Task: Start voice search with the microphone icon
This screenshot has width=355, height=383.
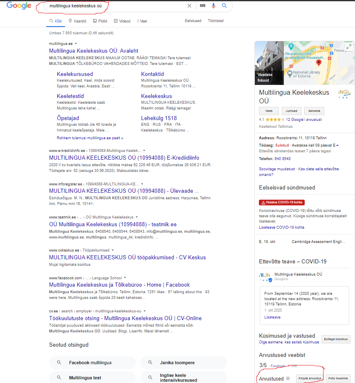Action: pos(213,6)
